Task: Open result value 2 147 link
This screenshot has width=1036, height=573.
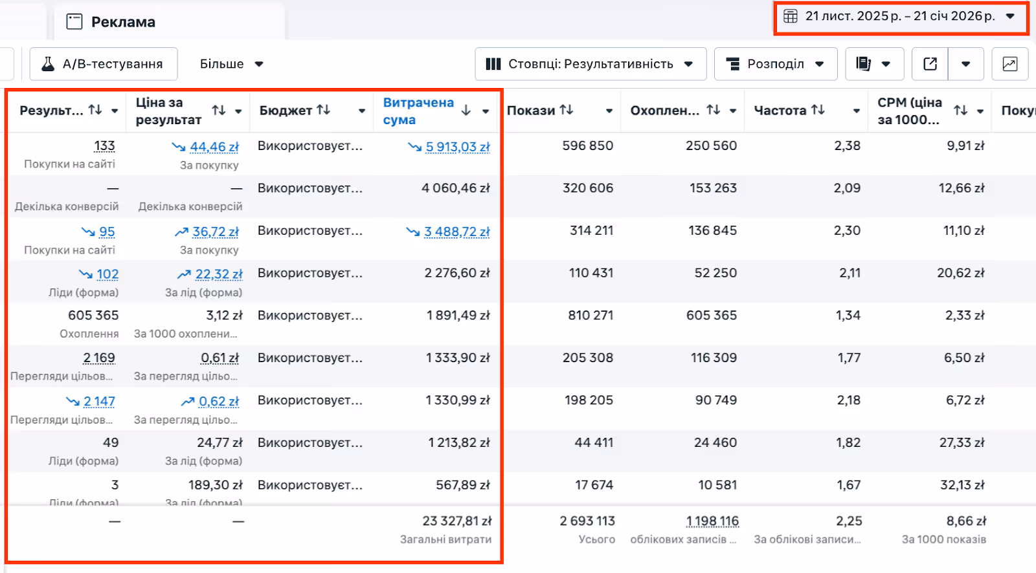Action: coord(99,402)
